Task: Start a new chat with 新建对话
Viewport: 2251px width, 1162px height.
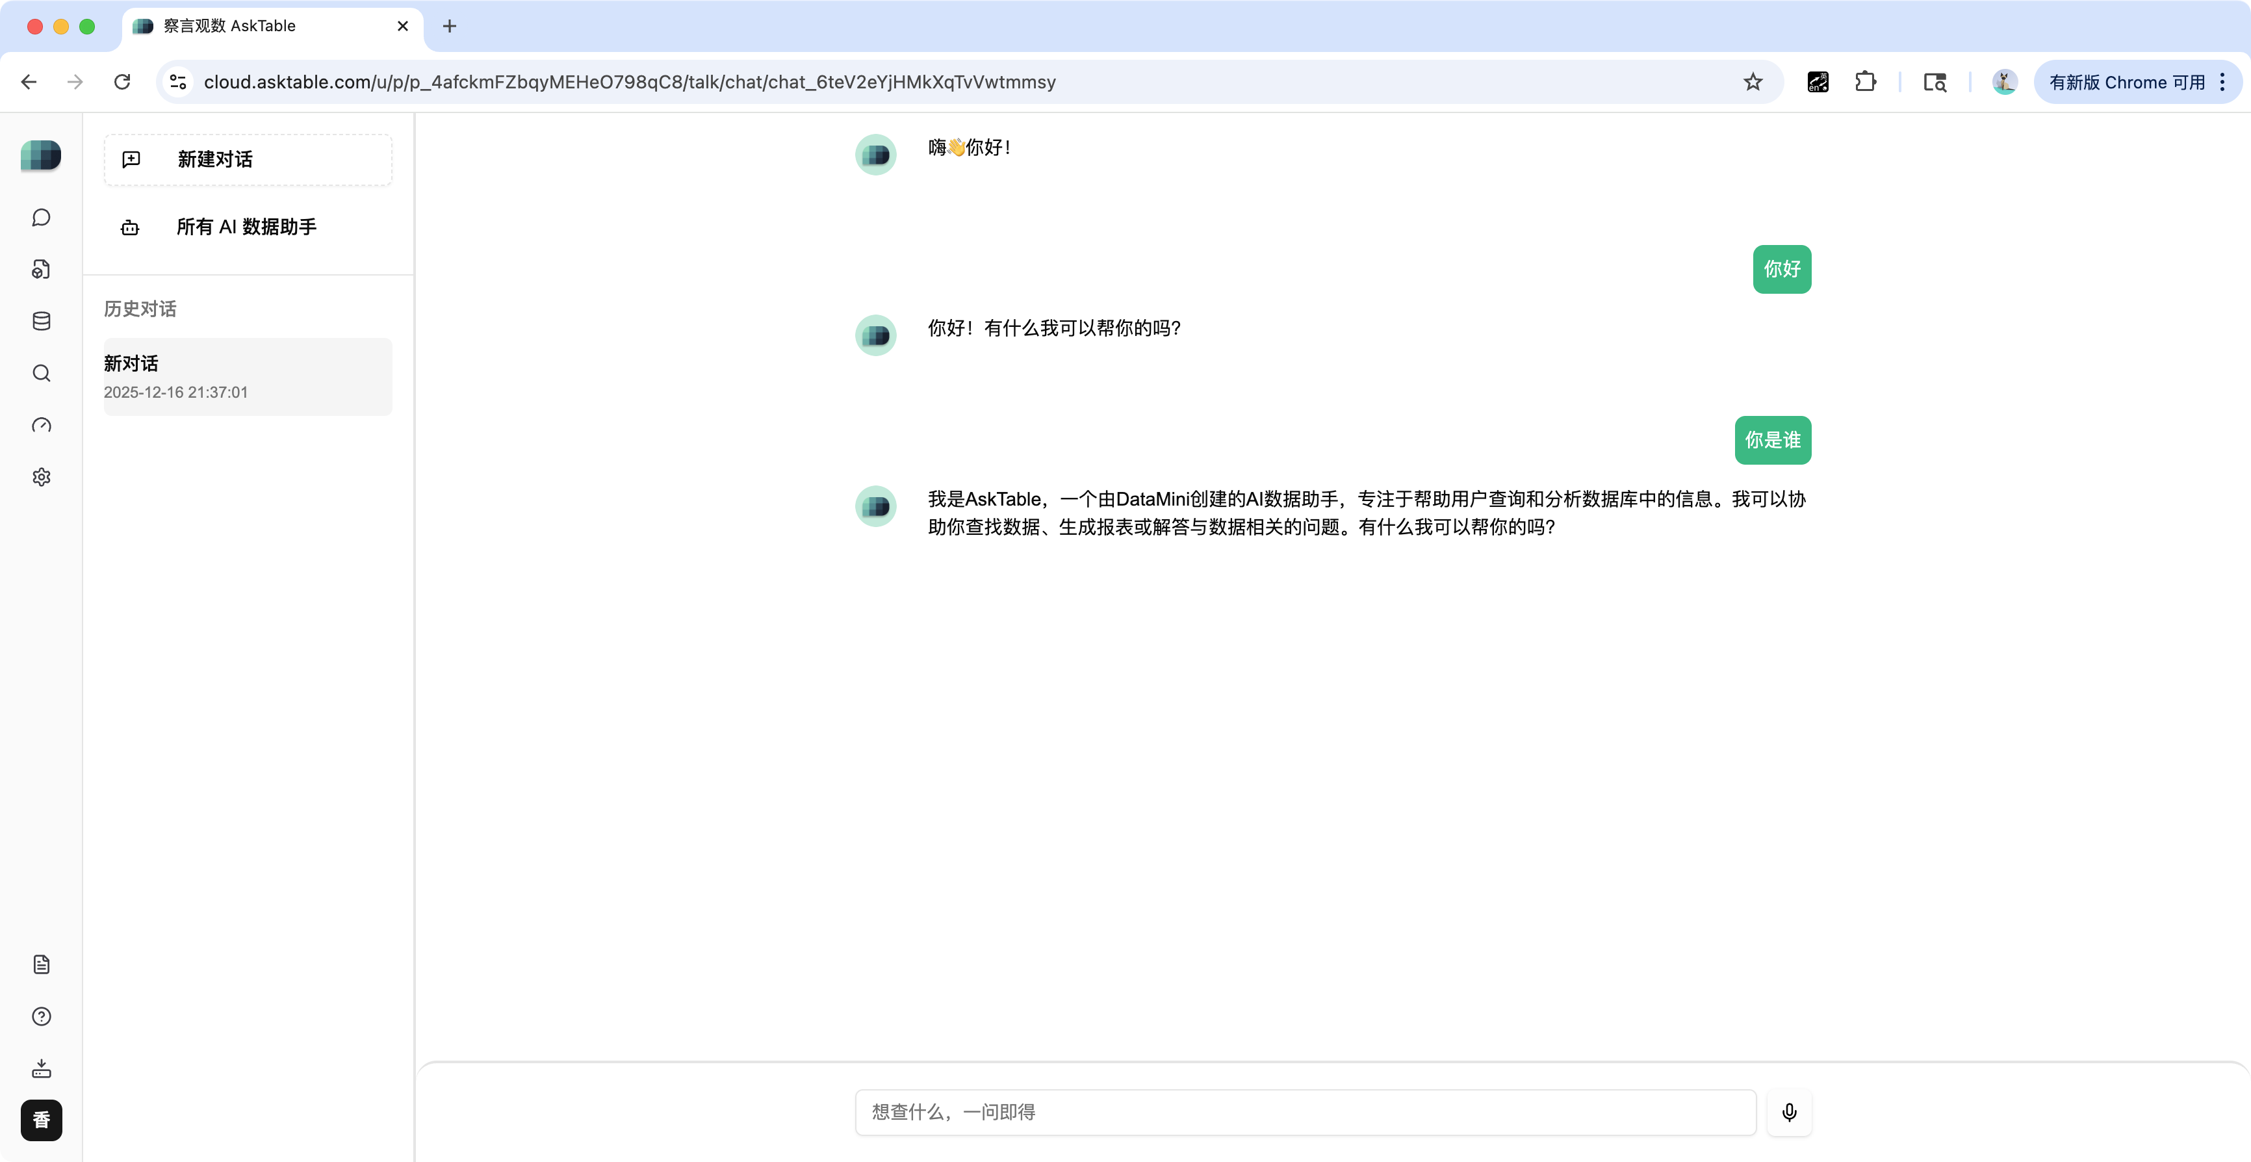Action: [x=248, y=159]
